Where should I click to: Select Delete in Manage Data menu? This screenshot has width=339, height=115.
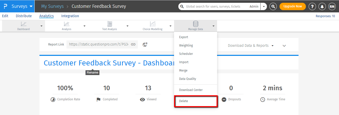196,101
